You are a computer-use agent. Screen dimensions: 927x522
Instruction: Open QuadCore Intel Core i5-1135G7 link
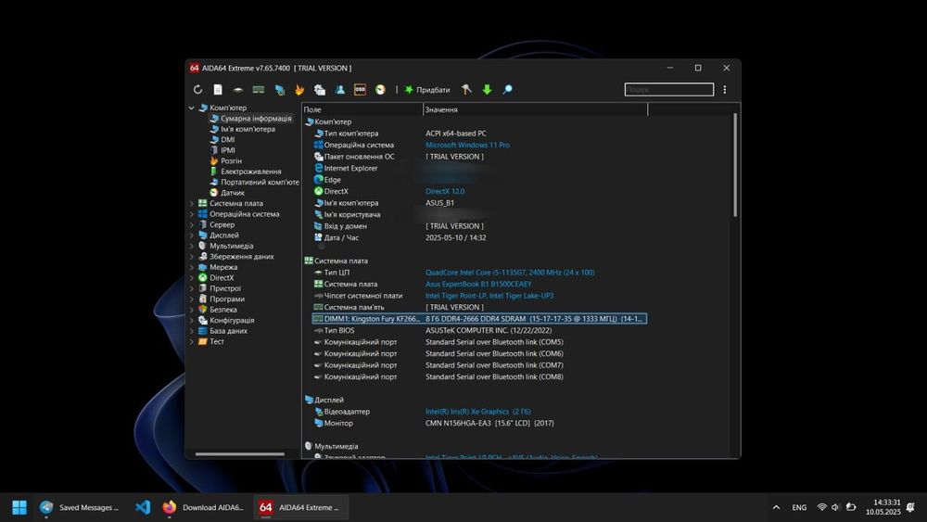(510, 273)
